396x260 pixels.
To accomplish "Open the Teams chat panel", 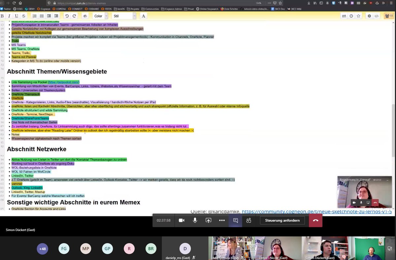I will (236, 220).
